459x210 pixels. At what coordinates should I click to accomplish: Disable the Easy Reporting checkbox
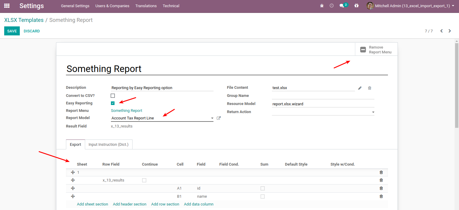(113, 103)
